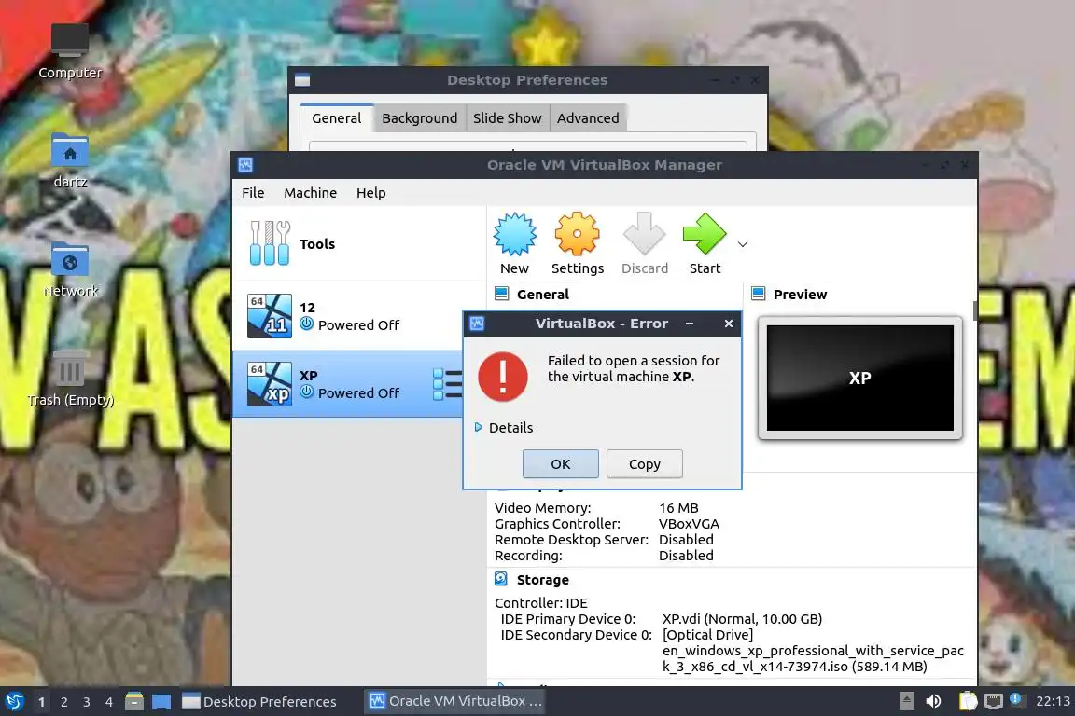
Task: Open file manager icon in taskbar
Action: pos(134,701)
